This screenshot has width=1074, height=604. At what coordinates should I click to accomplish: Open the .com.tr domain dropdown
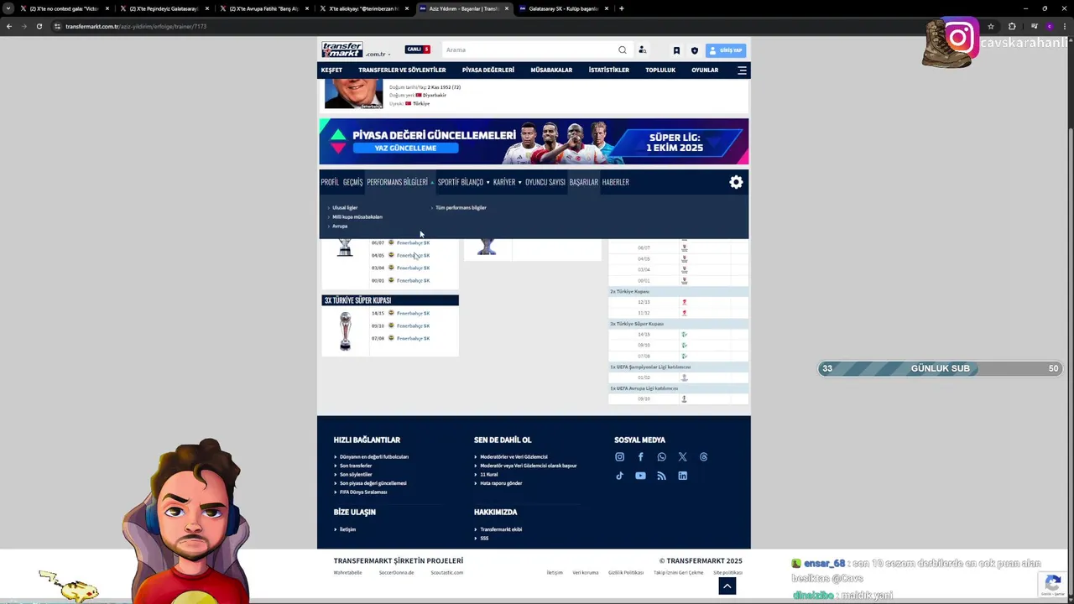pyautogui.click(x=377, y=55)
